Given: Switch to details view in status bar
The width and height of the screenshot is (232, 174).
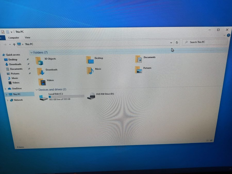Looking at the screenshot, I should [208, 140].
